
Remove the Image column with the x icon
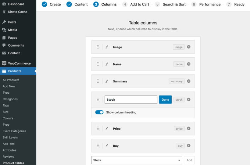click(x=189, y=47)
